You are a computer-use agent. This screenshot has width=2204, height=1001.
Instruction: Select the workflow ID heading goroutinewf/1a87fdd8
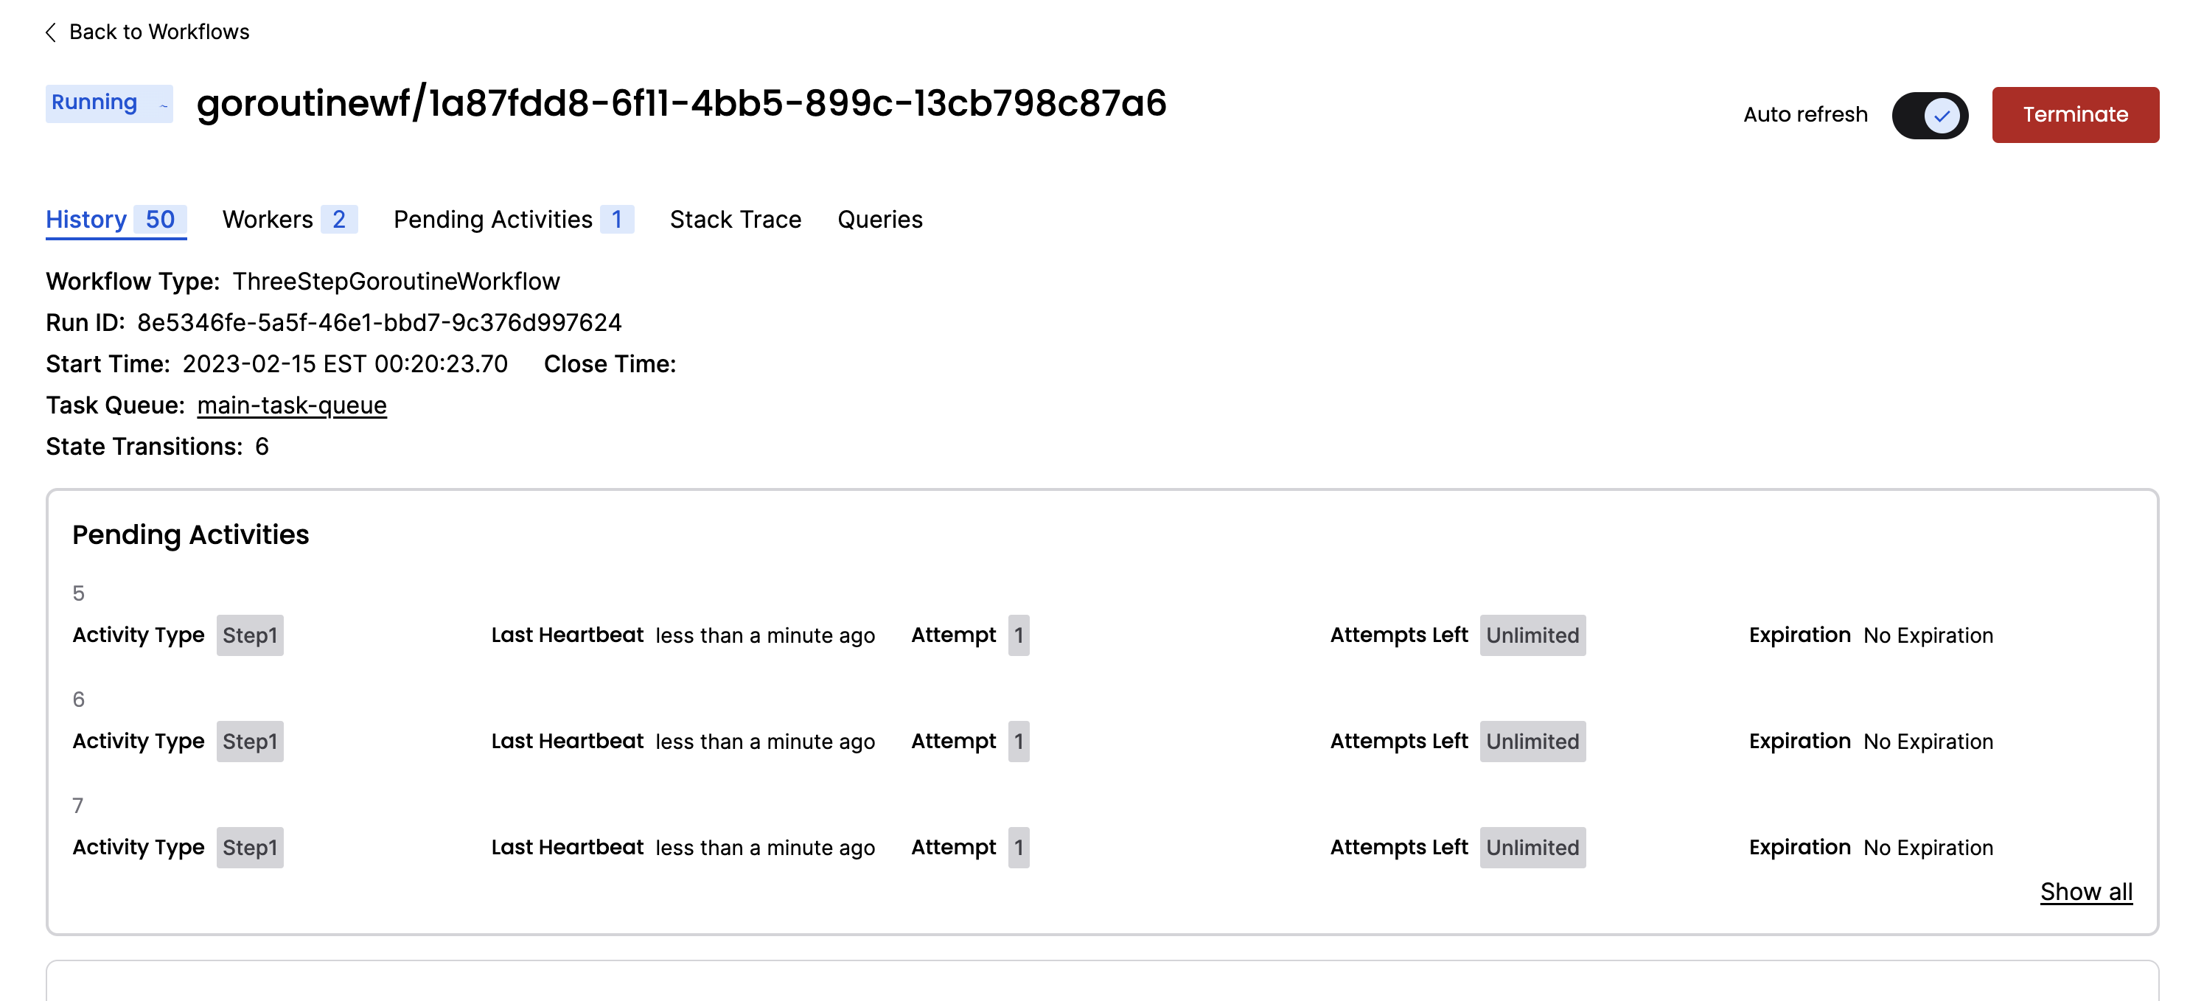coord(683,105)
